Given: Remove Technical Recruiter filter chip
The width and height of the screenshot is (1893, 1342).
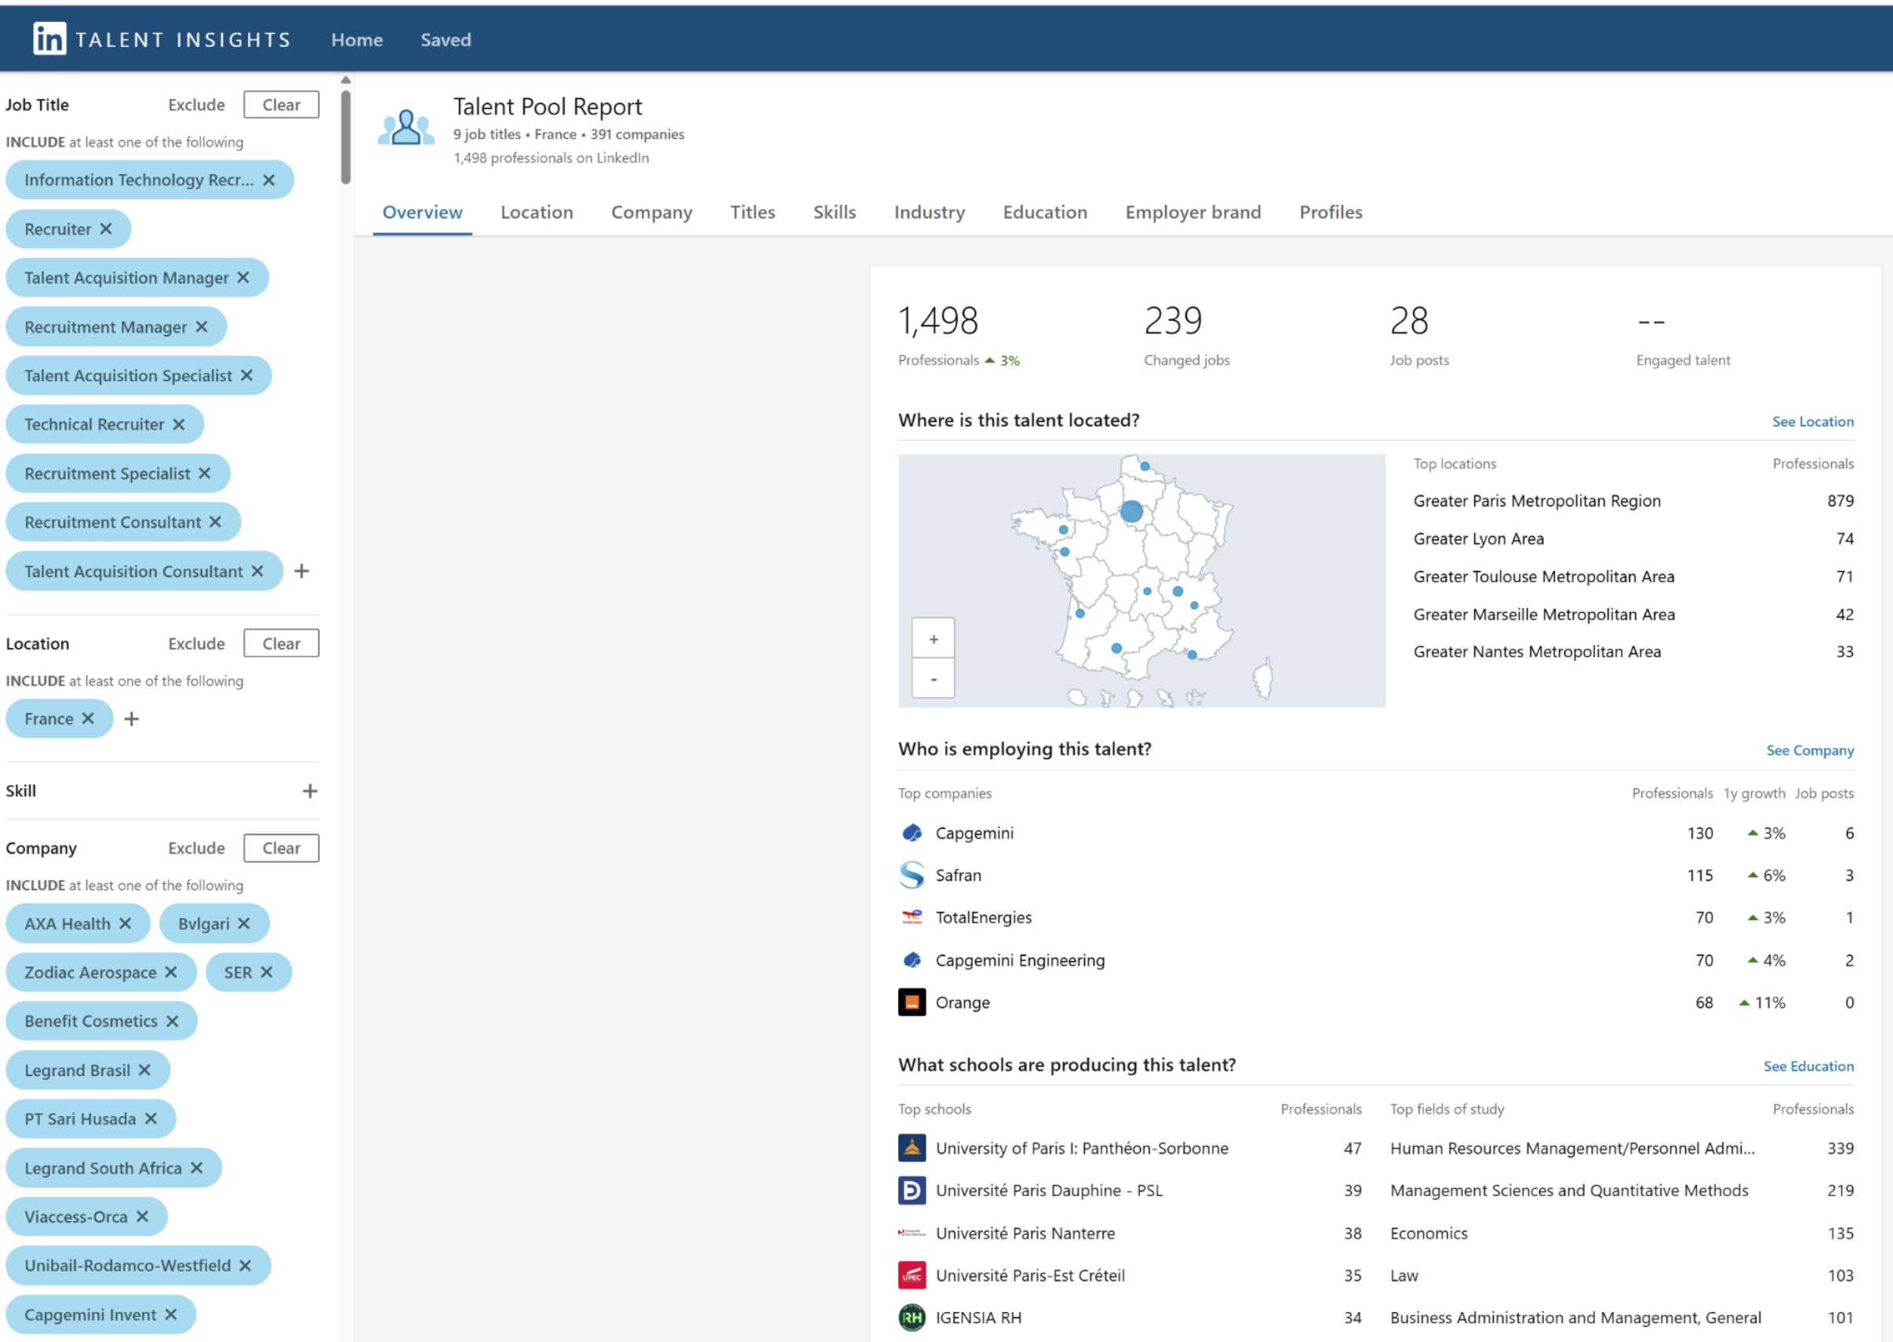Looking at the screenshot, I should [x=179, y=425].
